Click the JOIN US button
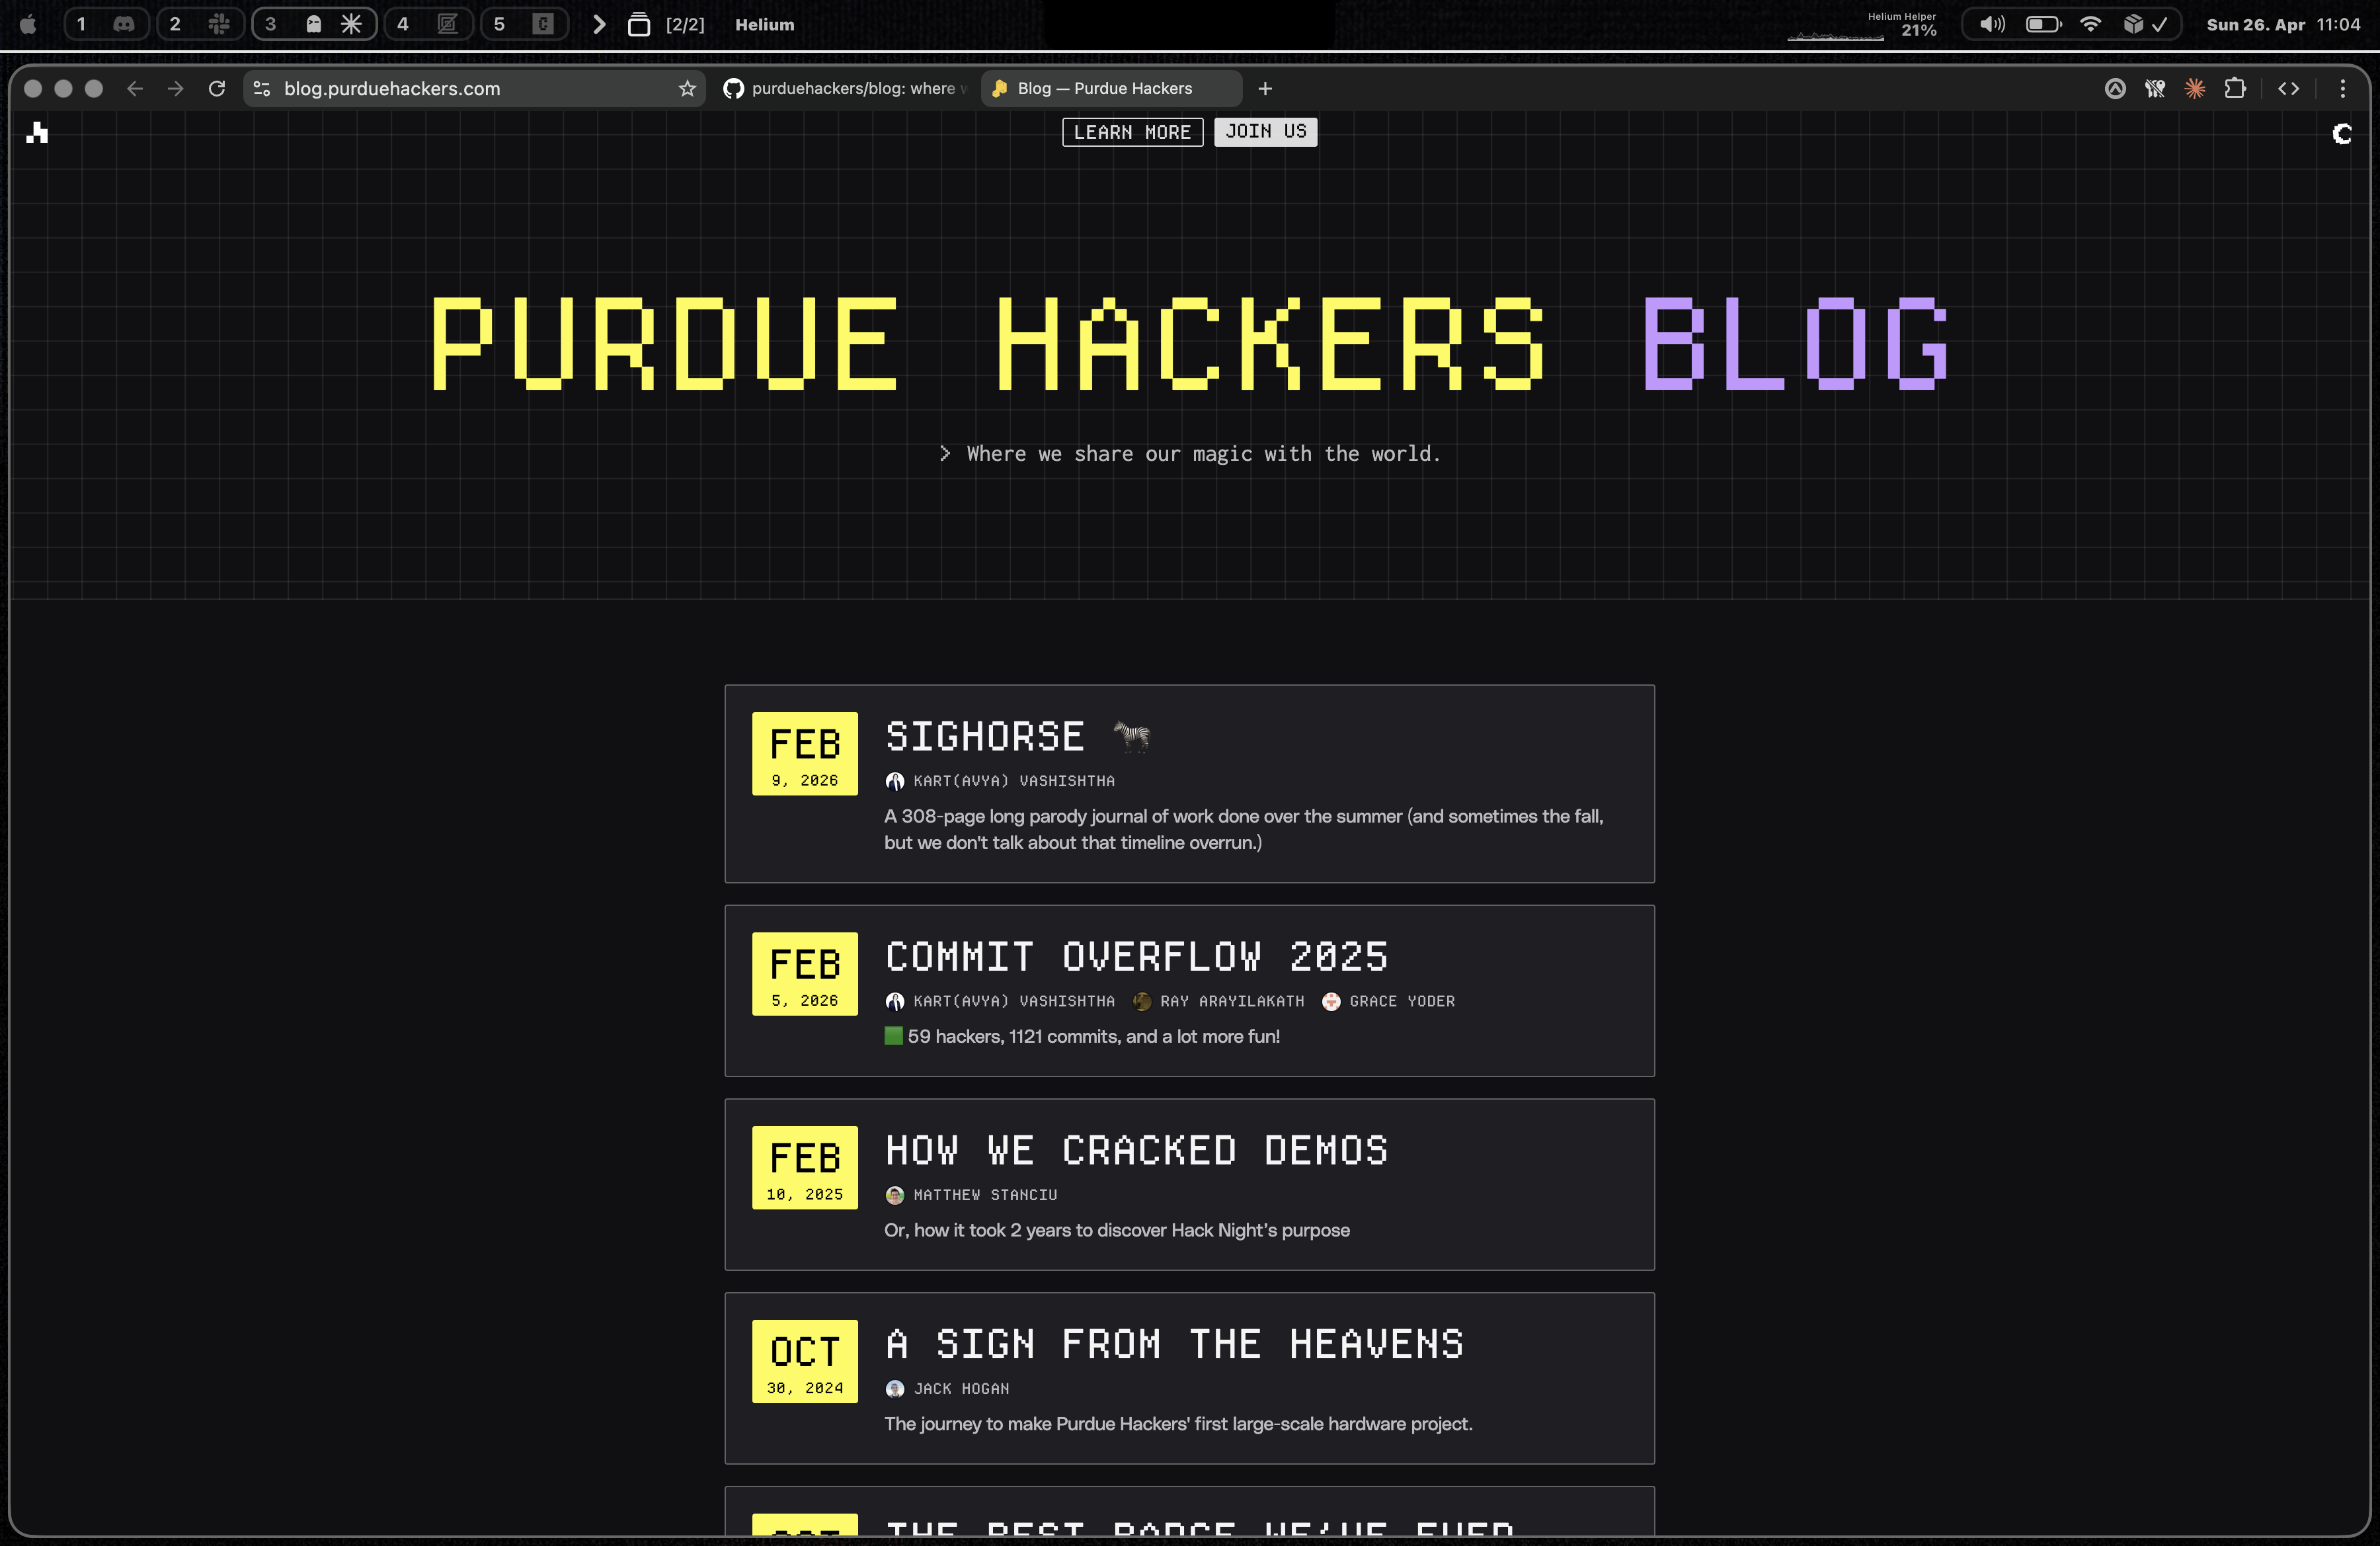Image resolution: width=2380 pixels, height=1546 pixels. click(x=1265, y=132)
